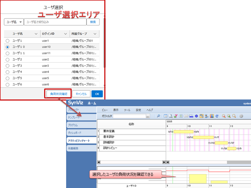Select the ユーザ2 radio button
Image resolution: width=251 pixels, height=188 pixels.
(8, 60)
